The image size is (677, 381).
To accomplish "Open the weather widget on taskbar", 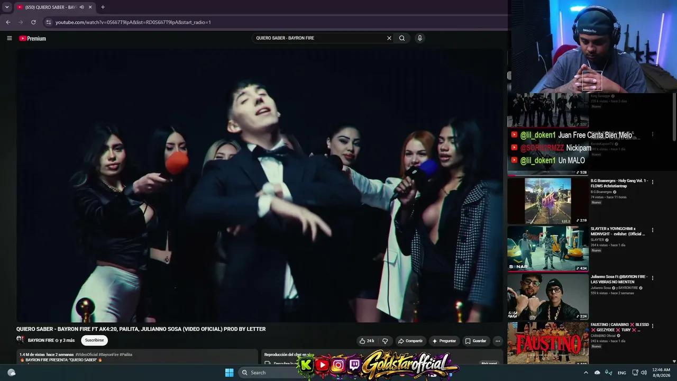I will 12,373.
